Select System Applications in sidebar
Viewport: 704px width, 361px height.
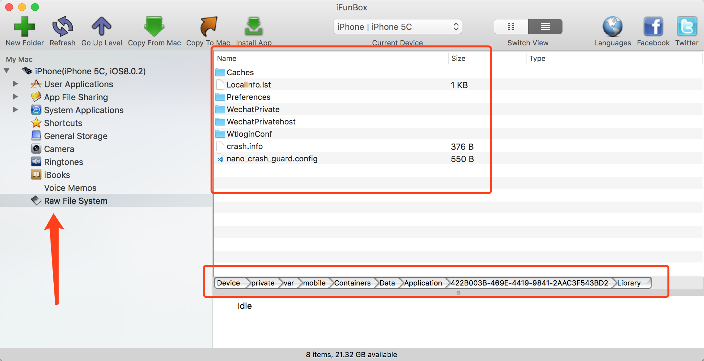click(84, 110)
